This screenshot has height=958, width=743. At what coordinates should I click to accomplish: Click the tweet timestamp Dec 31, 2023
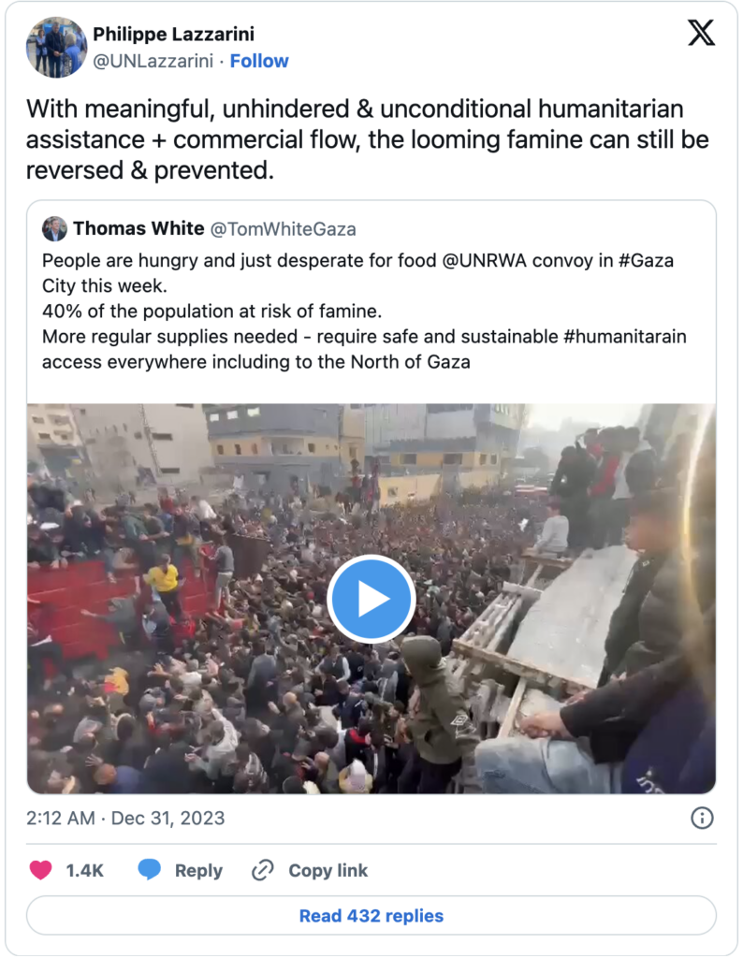[x=125, y=818]
